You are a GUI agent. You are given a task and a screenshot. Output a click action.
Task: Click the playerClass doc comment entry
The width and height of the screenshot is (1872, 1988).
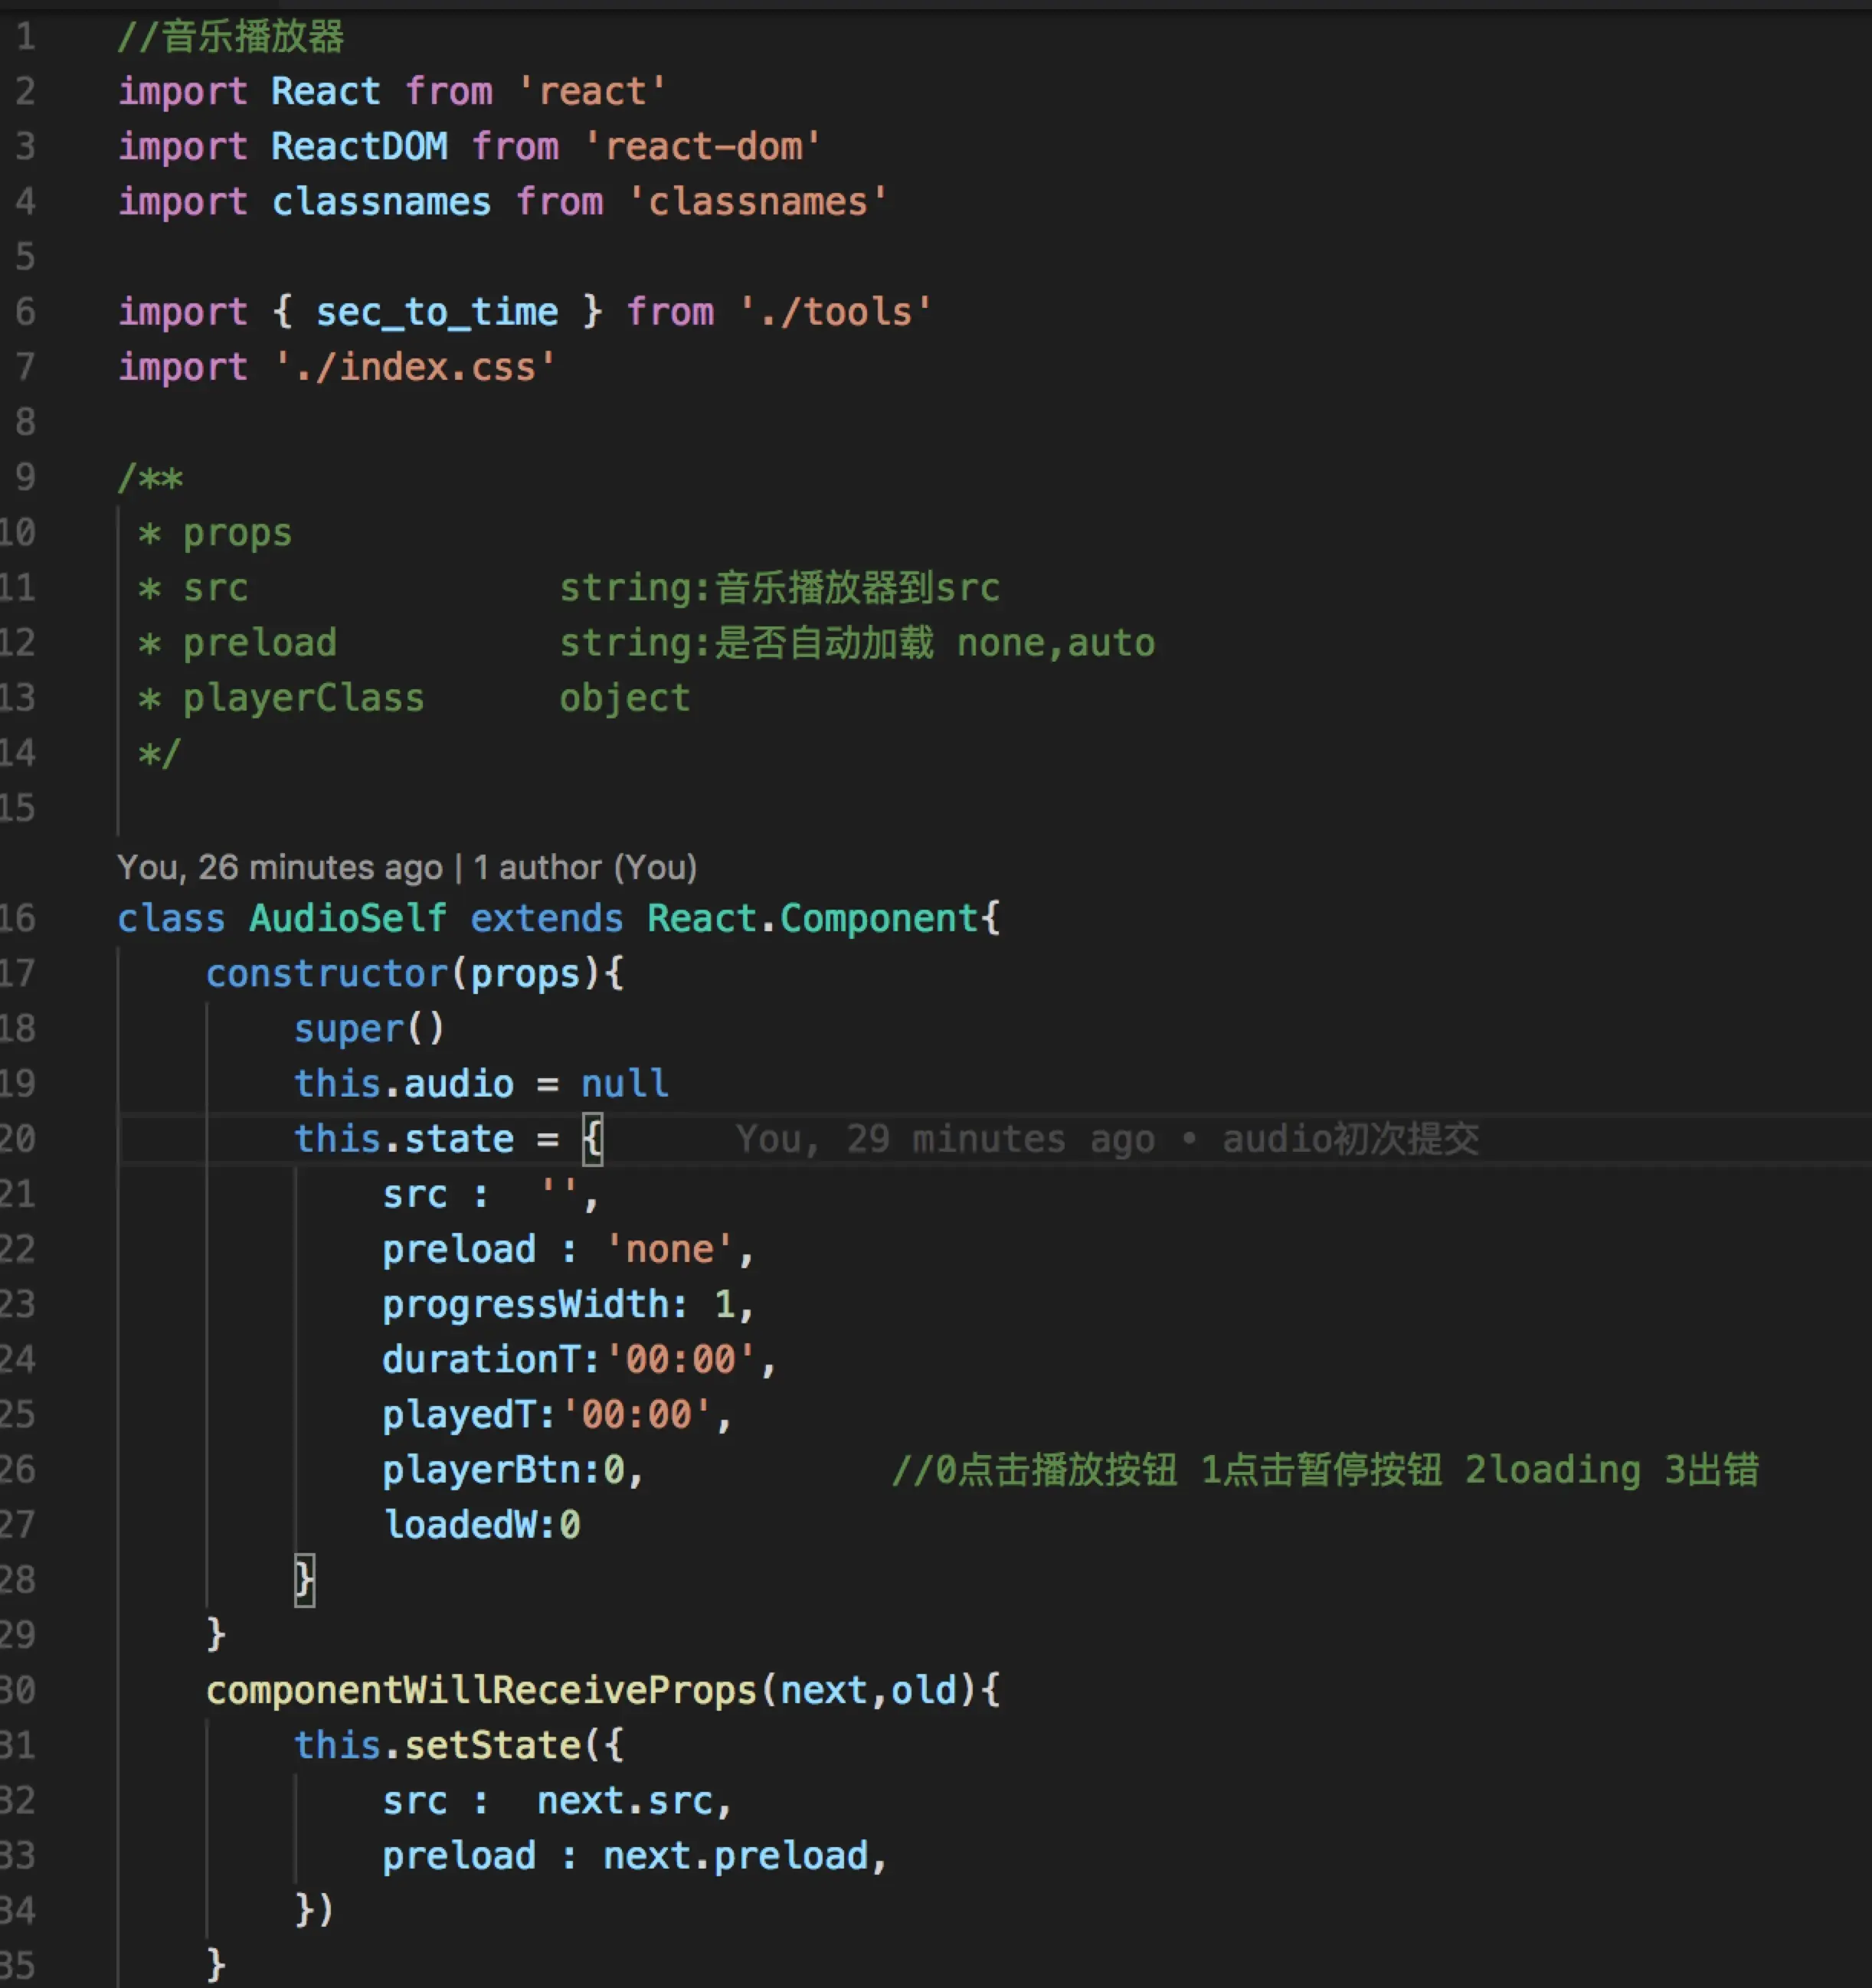click(x=303, y=698)
